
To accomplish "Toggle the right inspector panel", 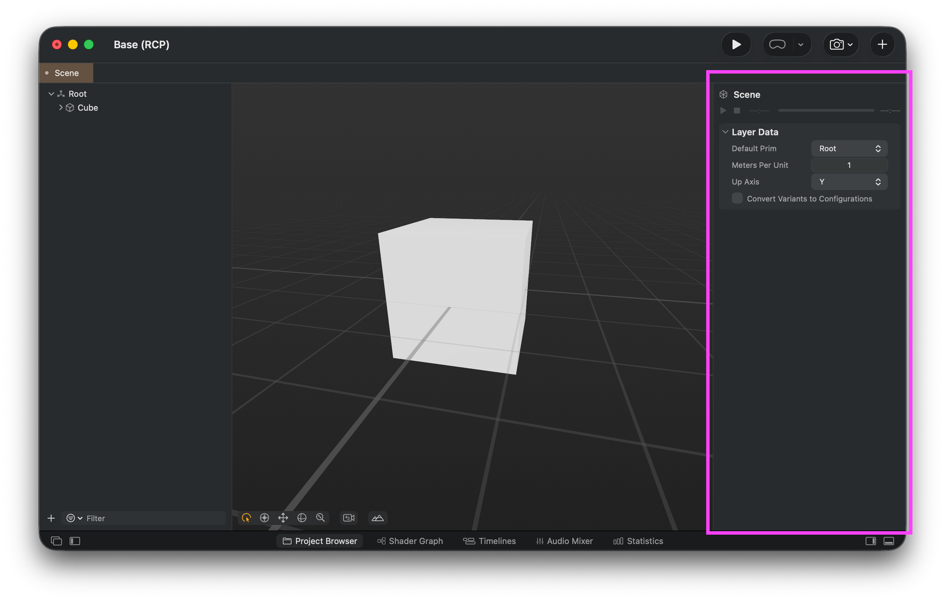I will point(870,541).
